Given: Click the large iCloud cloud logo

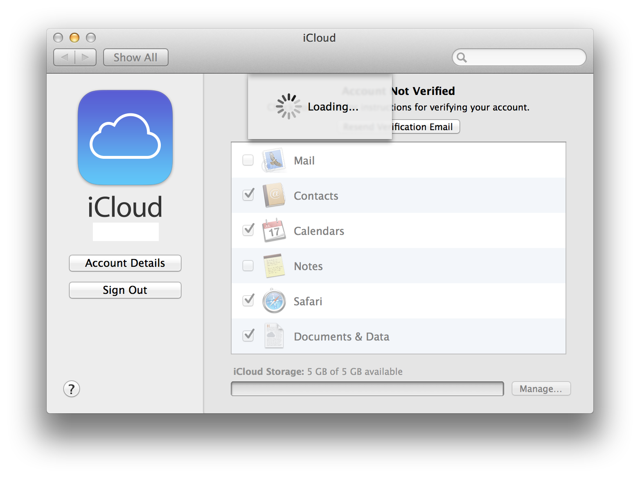Looking at the screenshot, I should pos(125,138).
